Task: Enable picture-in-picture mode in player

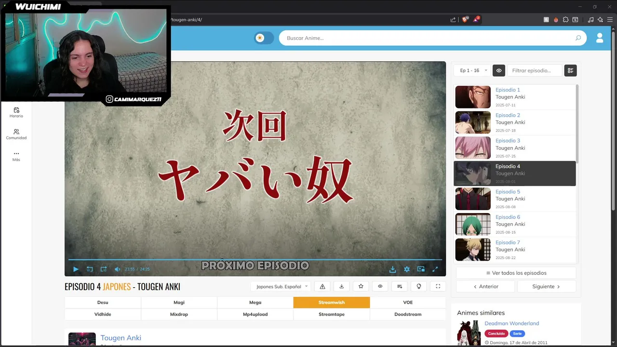Action: (x=421, y=269)
